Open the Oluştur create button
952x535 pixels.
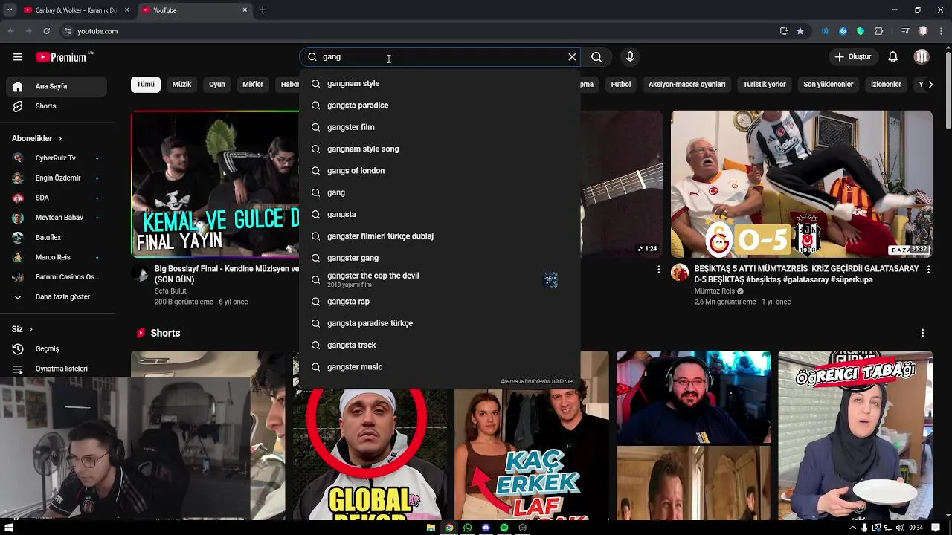853,57
